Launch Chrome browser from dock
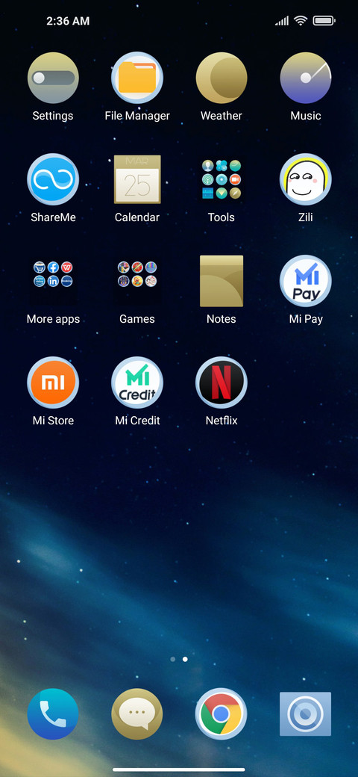358x777 pixels. point(221,714)
